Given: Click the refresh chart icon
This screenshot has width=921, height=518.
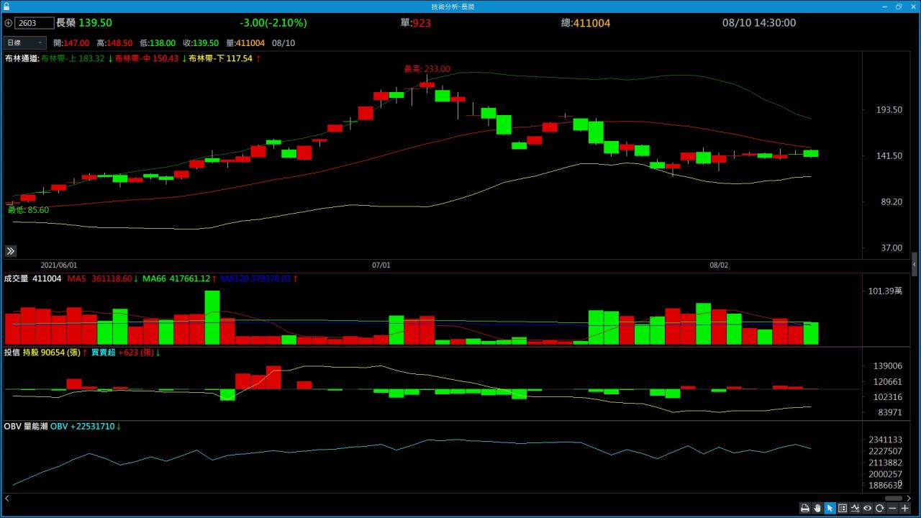Looking at the screenshot, I should [879, 509].
